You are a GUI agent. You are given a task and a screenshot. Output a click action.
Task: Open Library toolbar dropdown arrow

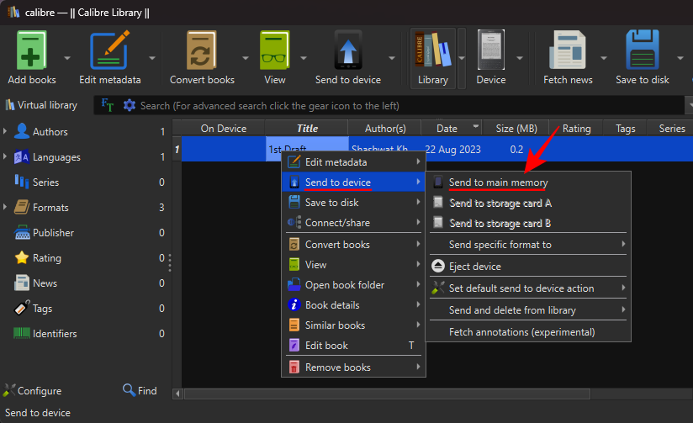[462, 58]
